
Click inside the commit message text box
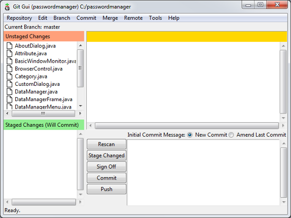(x=203, y=173)
